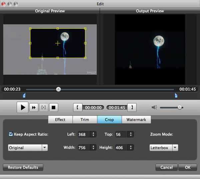The width and height of the screenshot is (200, 179).
Task: Select the right blue trim end marker
Action: [176, 95]
